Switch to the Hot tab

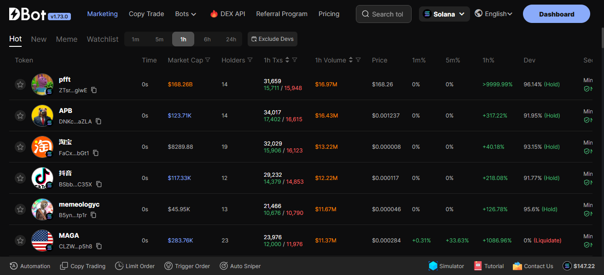click(16, 39)
